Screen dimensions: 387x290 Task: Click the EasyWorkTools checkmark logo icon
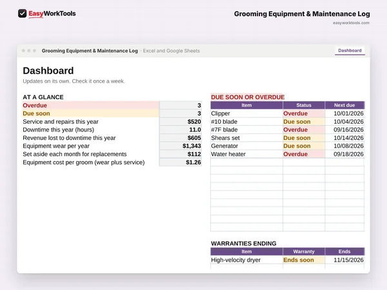coord(22,14)
